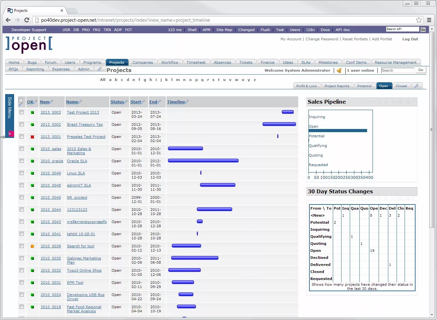Open the Test Project 2013 link
This screenshot has width=437, height=320.
point(83,112)
